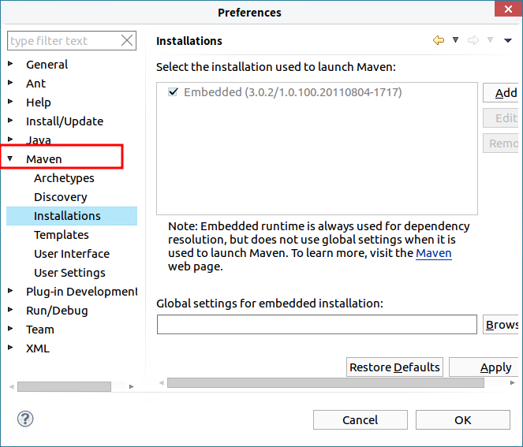Click the Cancel button
The image size is (523, 447).
coord(360,419)
